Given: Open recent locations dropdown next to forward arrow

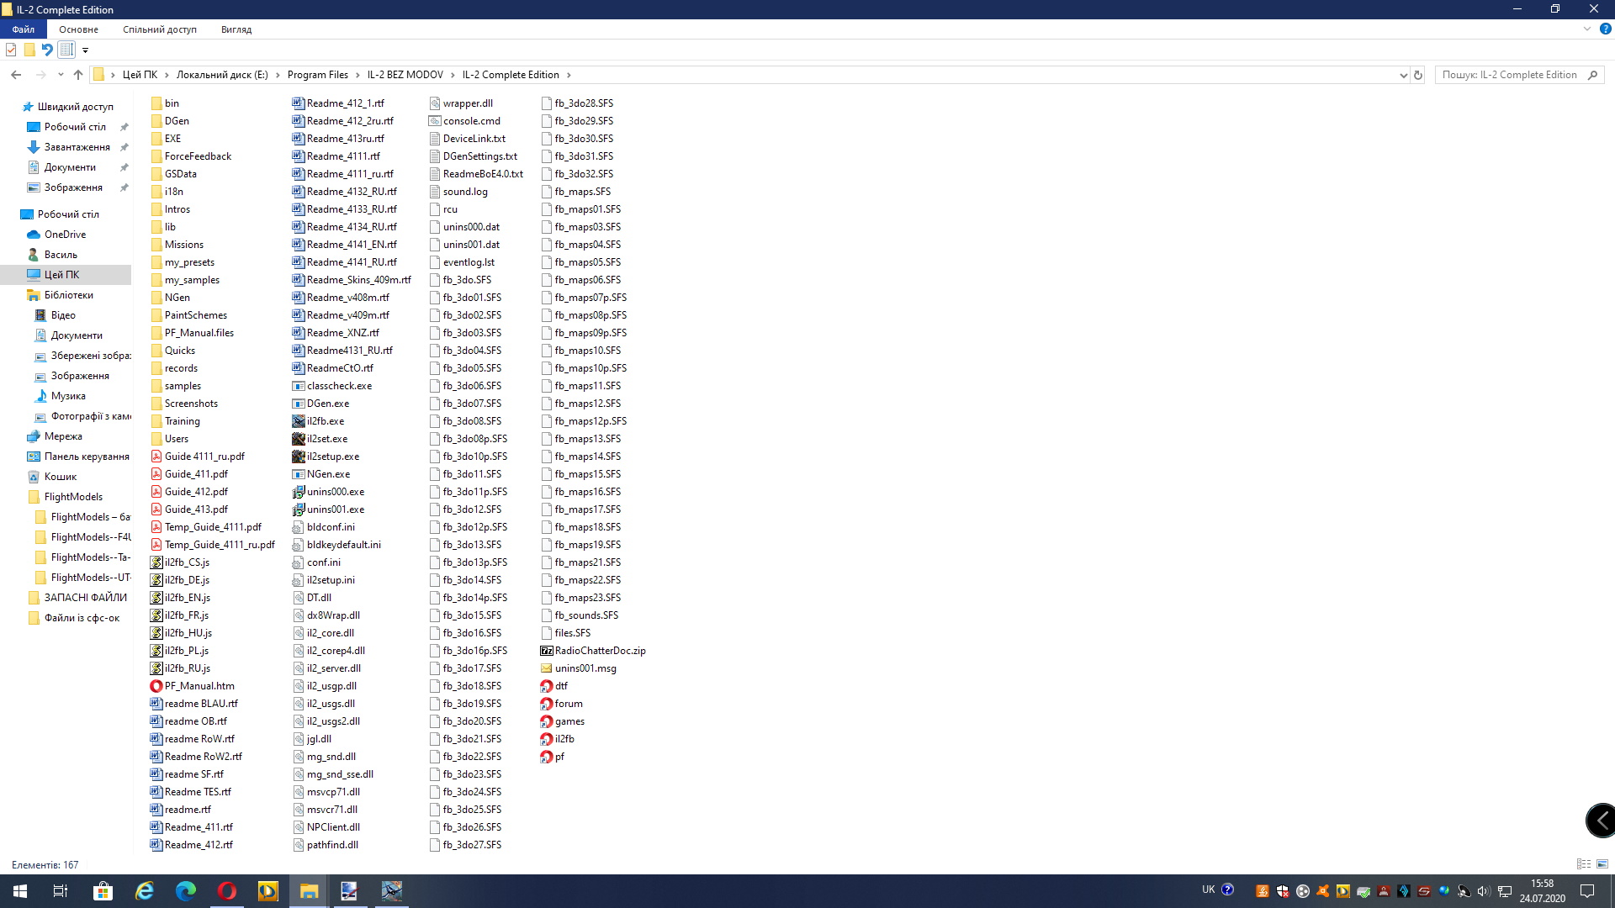Looking at the screenshot, I should [x=61, y=75].
